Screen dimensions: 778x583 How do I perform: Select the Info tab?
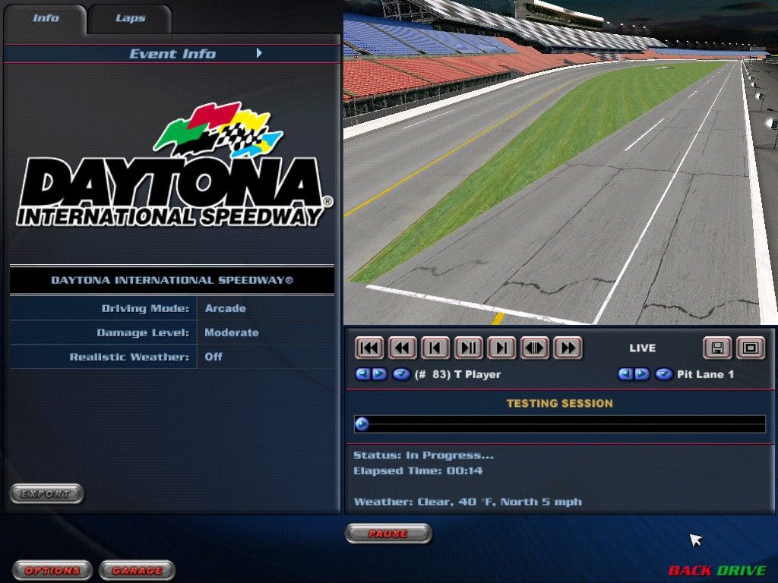(x=46, y=17)
